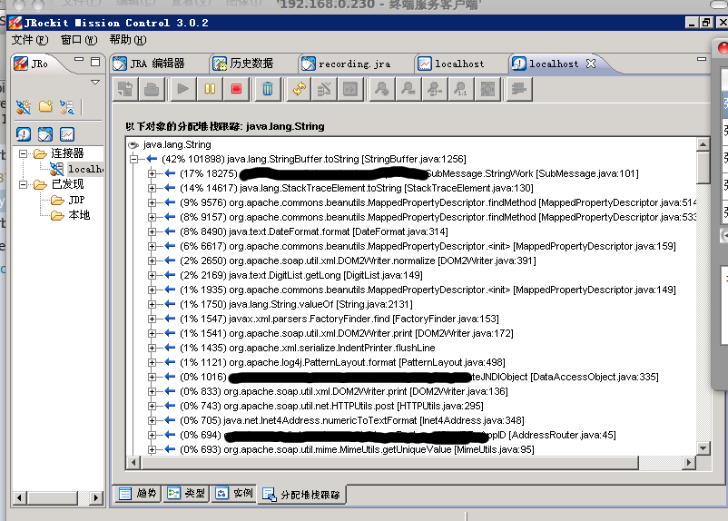
Task: Expand the PatternLayout.format node
Action: click(152, 362)
